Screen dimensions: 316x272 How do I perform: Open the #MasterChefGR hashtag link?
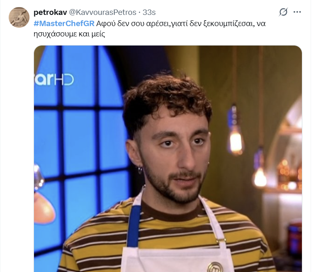tap(64, 24)
